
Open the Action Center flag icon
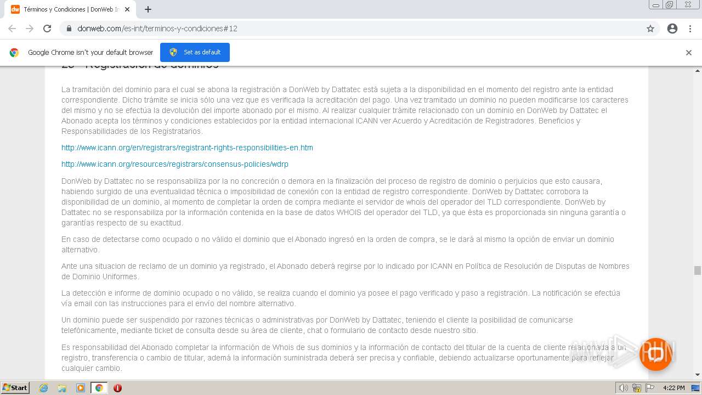(x=650, y=388)
